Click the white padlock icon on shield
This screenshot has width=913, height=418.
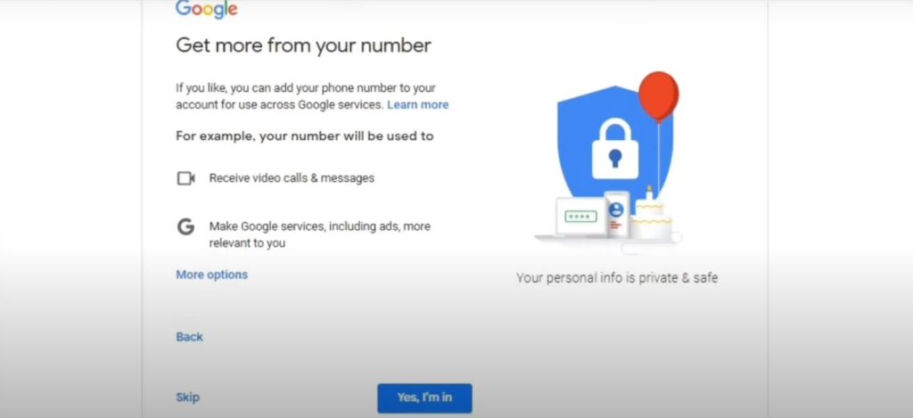click(615, 148)
